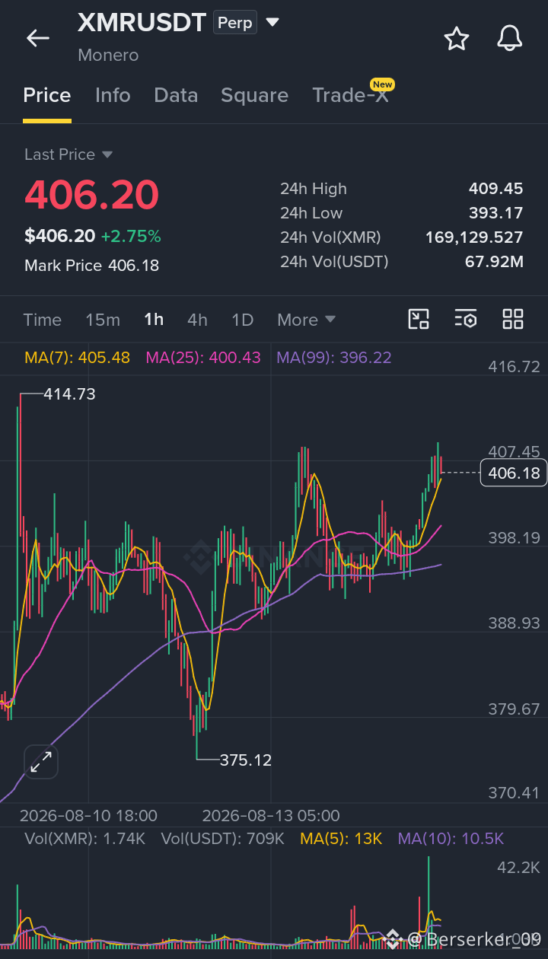Tap the 24h Vol(XMR) value 169,129.527

474,237
